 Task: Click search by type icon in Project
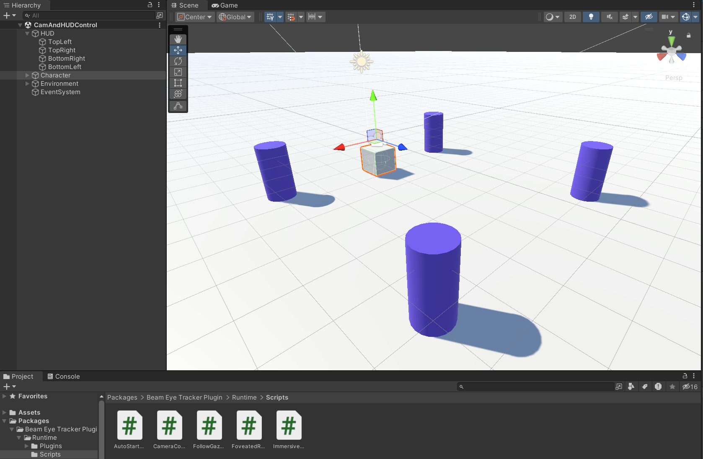(x=631, y=387)
